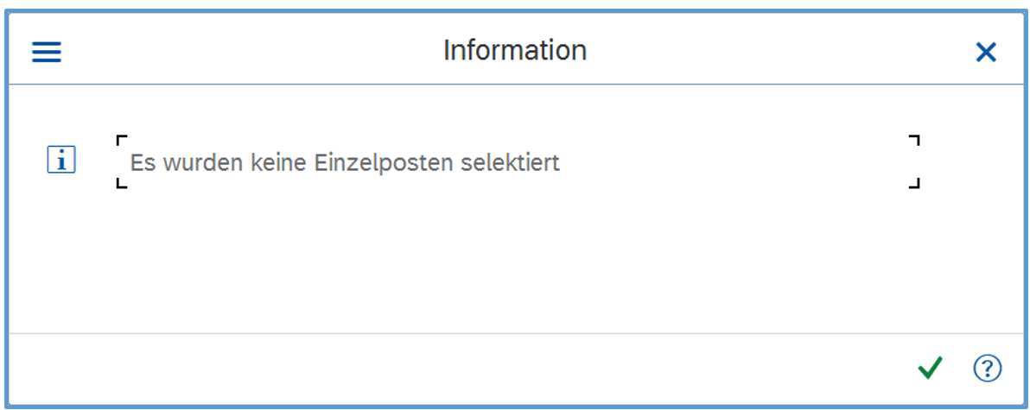Click the blue information "i" icon
The width and height of the screenshot is (1030, 410).
click(60, 160)
